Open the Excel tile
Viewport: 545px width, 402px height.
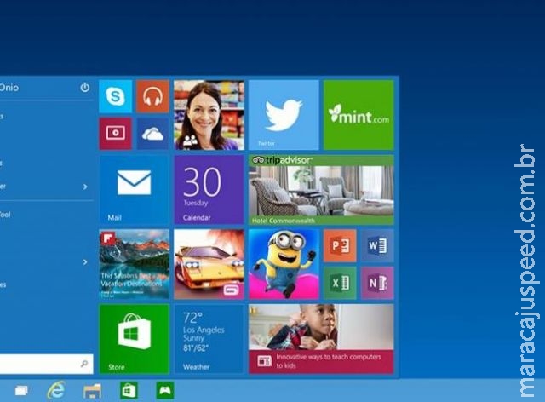pos(340,283)
